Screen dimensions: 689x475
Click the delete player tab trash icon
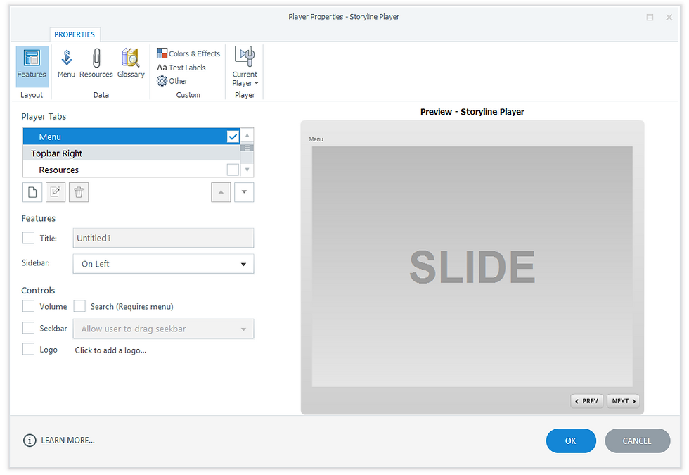tap(79, 192)
